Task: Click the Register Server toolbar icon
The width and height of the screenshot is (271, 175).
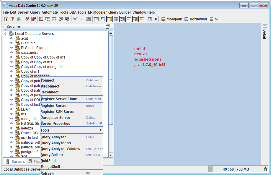Action: [6, 19]
